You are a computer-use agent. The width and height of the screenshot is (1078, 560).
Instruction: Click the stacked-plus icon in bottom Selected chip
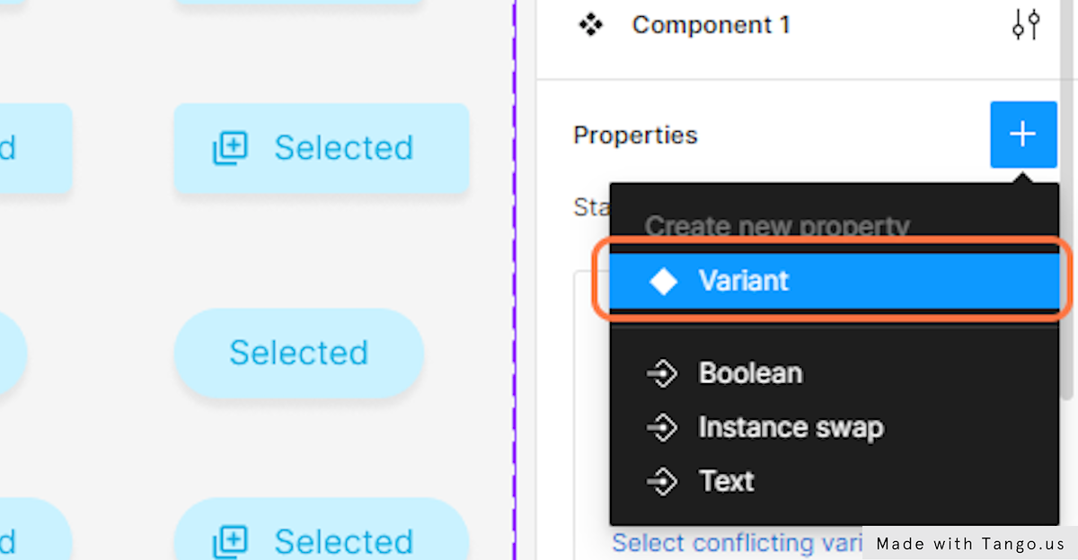230,541
